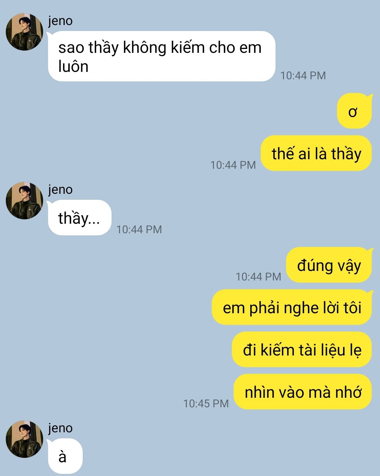
Task: Tap the timestamp after the first jeno message
Action: (303, 75)
